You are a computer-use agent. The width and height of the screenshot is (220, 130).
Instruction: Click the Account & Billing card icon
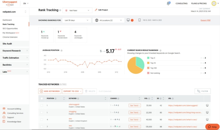pyautogui.click(x=4, y=109)
